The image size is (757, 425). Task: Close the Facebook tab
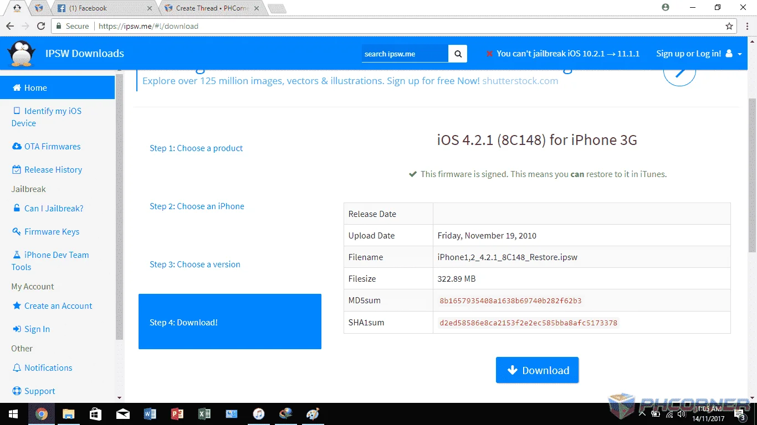pos(150,8)
